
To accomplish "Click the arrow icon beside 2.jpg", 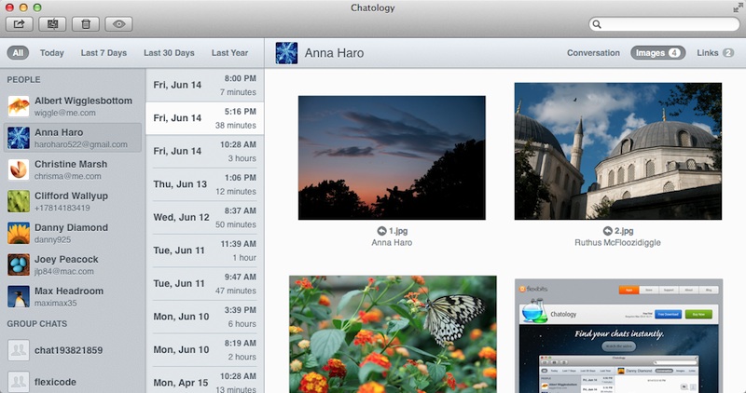I will 608,231.
